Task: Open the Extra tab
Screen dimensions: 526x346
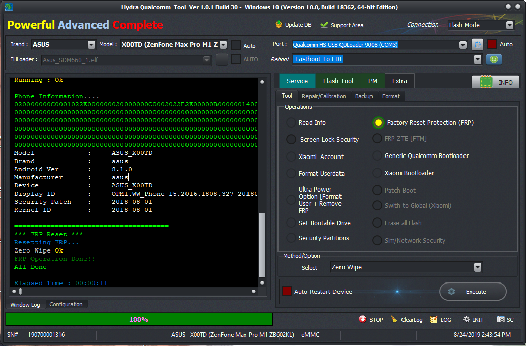Action: pyautogui.click(x=399, y=81)
